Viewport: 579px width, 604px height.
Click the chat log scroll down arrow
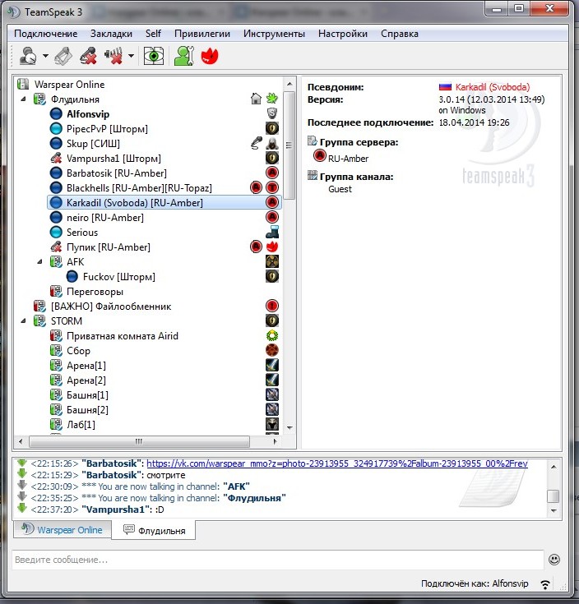click(x=554, y=511)
